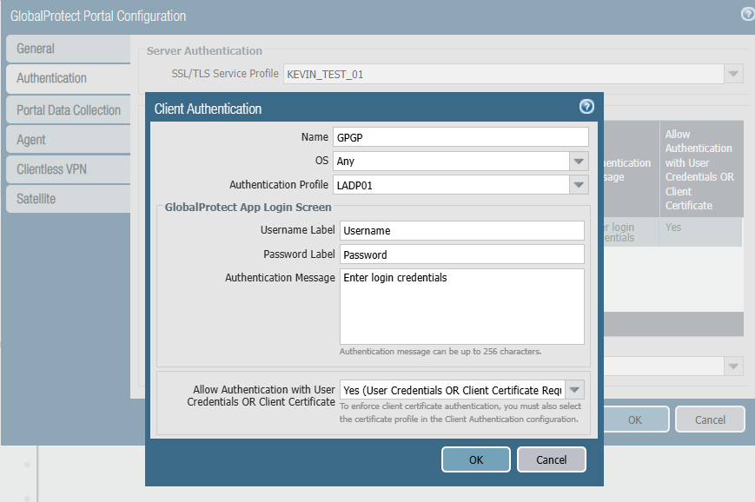The image size is (755, 502).
Task: Open the Clientless VPN tab
Action: (x=69, y=169)
